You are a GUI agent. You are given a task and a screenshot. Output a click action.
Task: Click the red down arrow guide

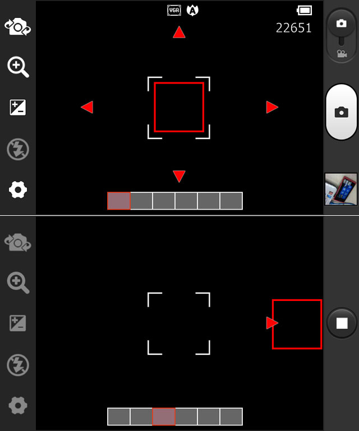[179, 176]
